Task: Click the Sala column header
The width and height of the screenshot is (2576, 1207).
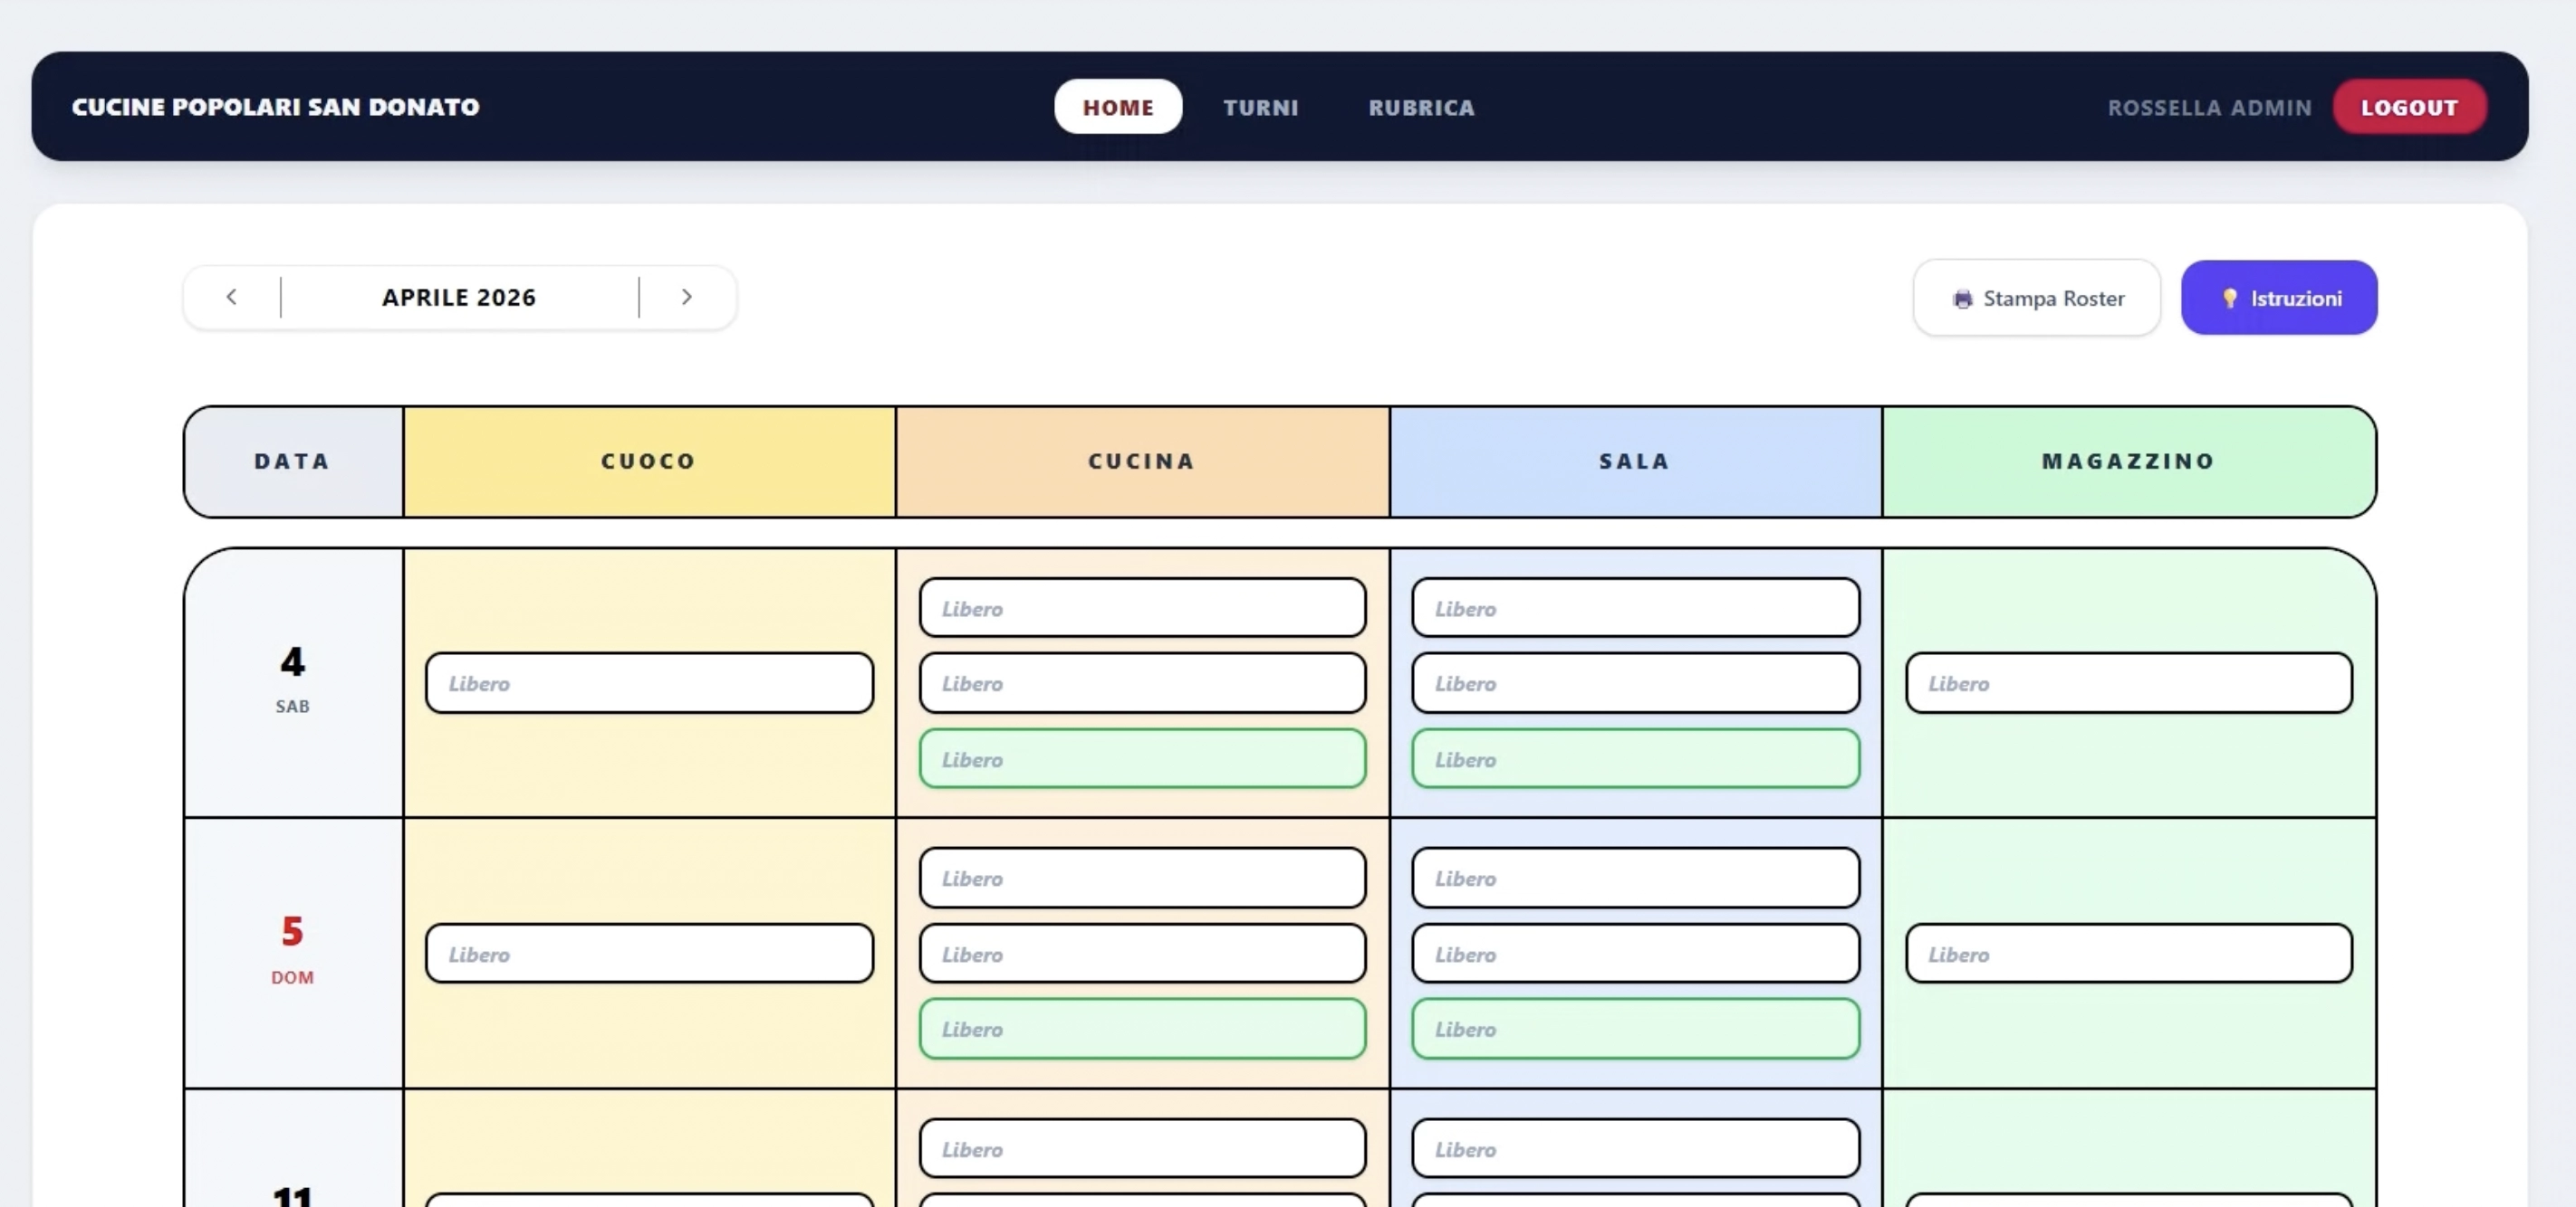Action: point(1635,461)
